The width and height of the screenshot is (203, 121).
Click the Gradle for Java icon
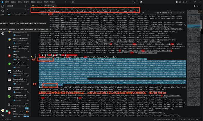point(9,72)
